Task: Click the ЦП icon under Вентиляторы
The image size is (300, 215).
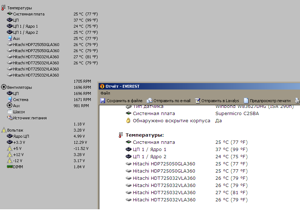Action: pyautogui.click(x=10, y=93)
